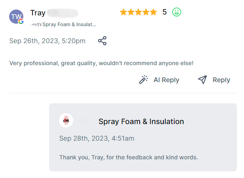
Task: Click the green smiley sentiment icon
Action: [x=177, y=12]
